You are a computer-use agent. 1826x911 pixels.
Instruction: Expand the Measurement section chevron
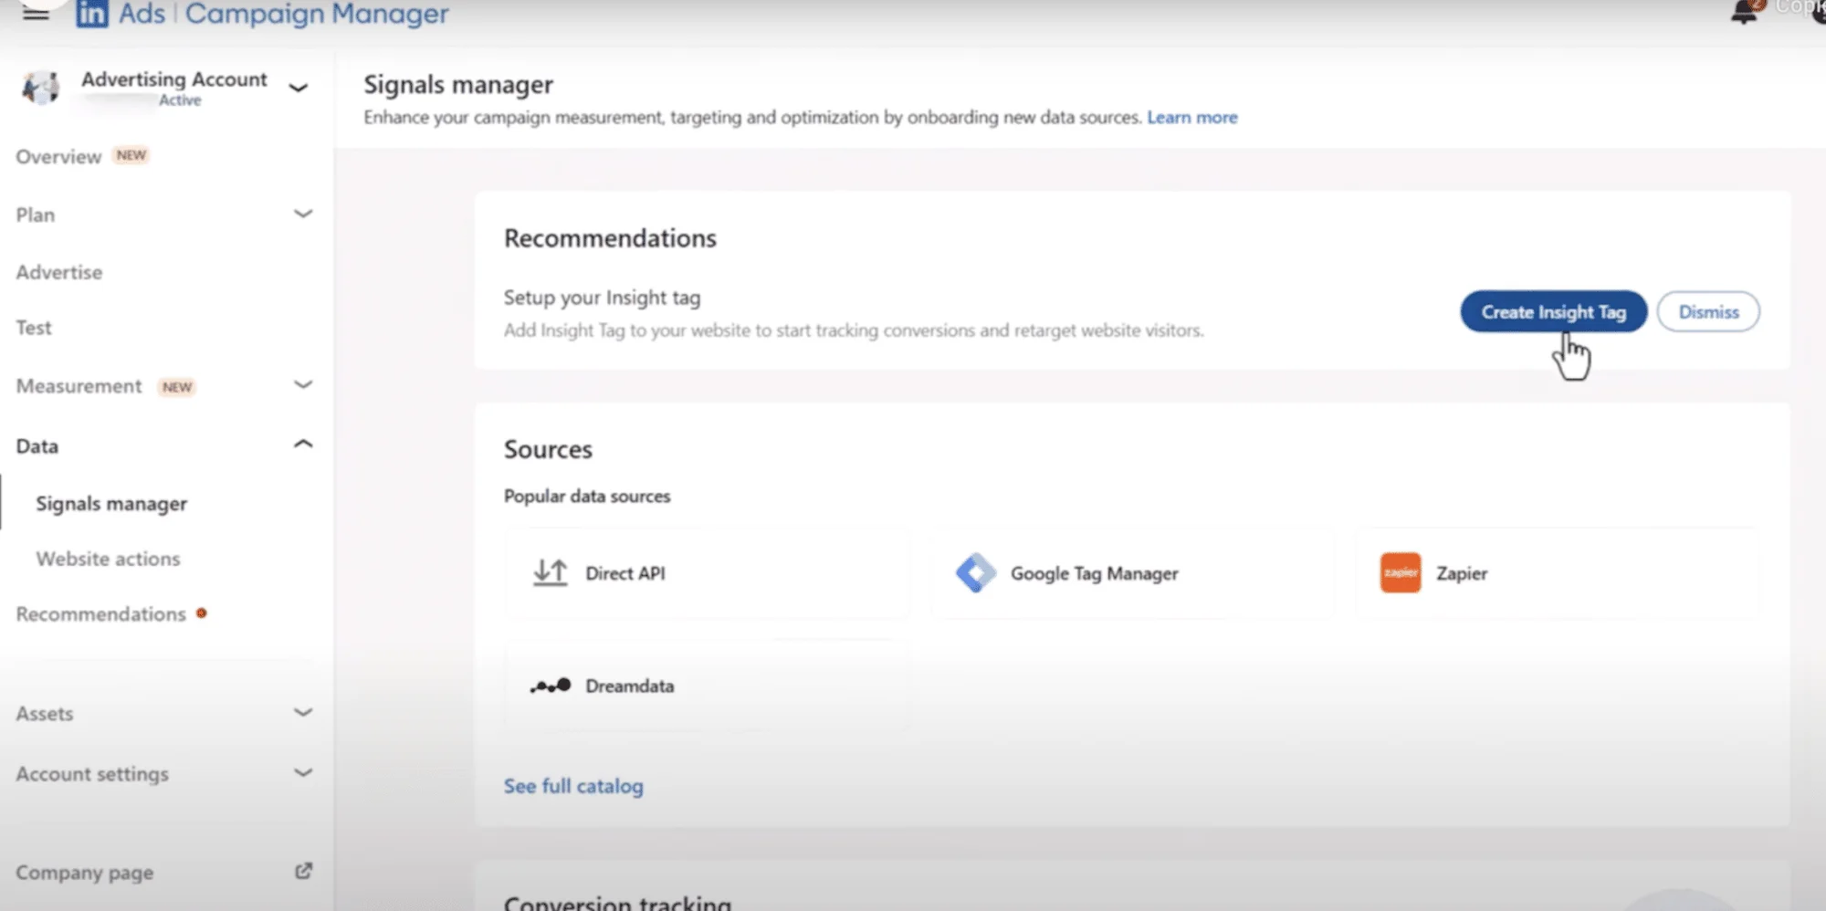pos(303,385)
